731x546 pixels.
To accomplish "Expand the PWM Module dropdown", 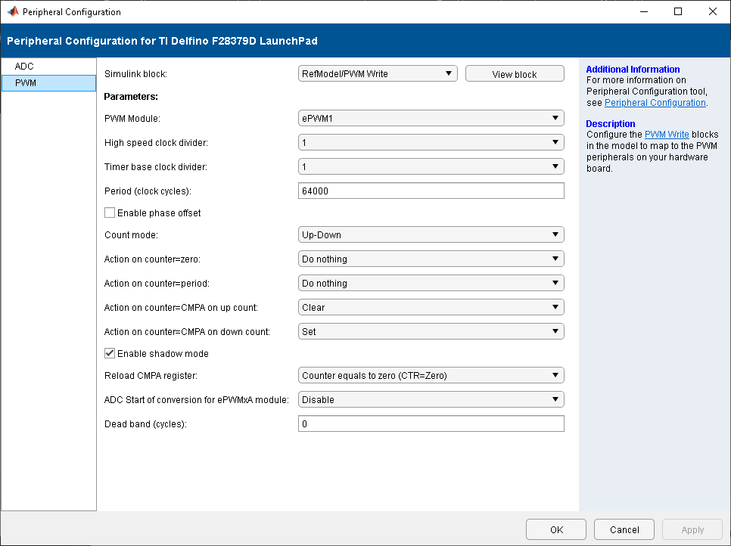I will (x=431, y=118).
